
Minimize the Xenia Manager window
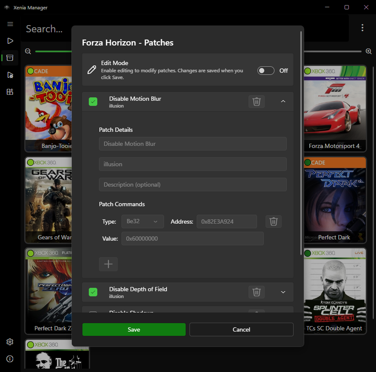point(327,7)
